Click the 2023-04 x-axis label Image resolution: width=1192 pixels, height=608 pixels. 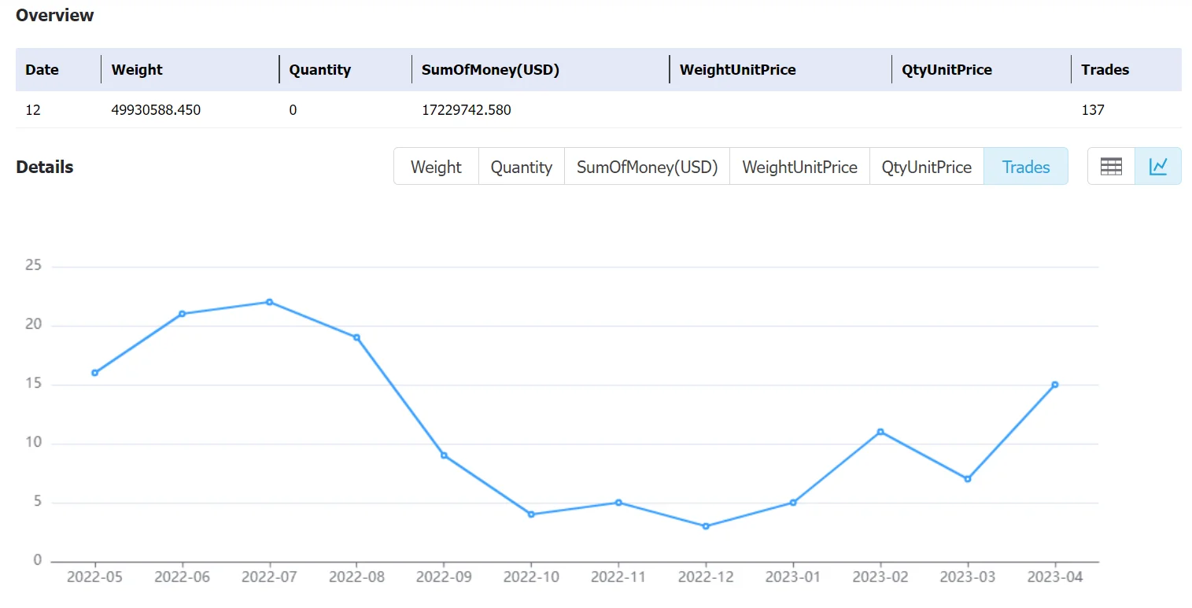[1055, 577]
